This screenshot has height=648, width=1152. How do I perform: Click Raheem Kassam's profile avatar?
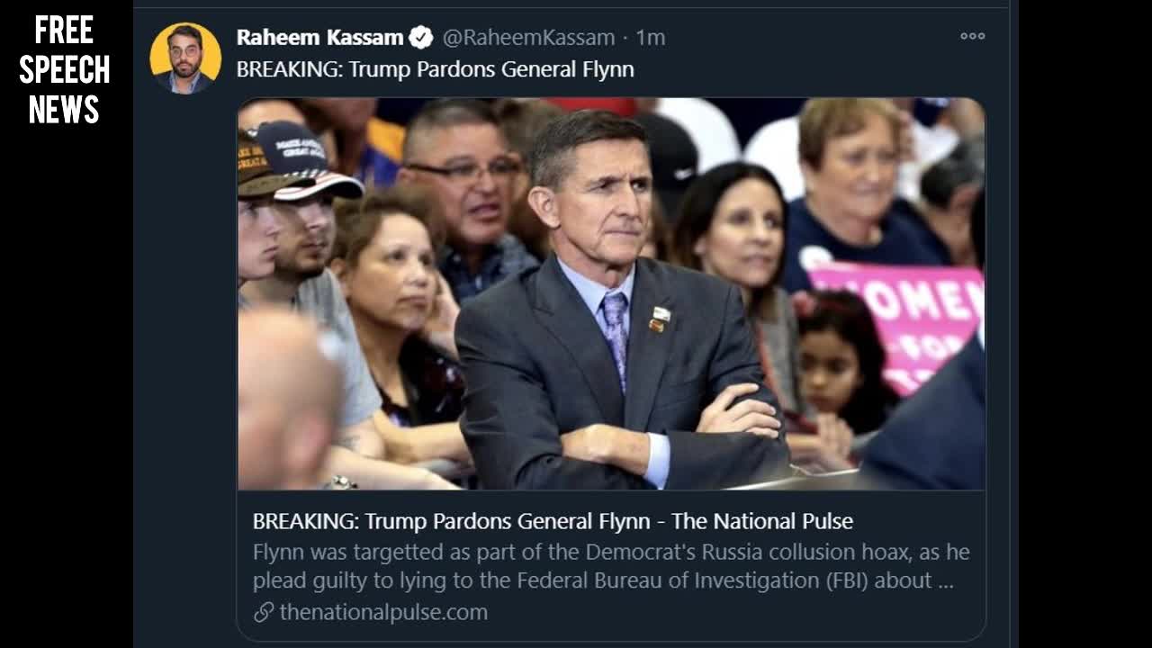click(x=185, y=58)
